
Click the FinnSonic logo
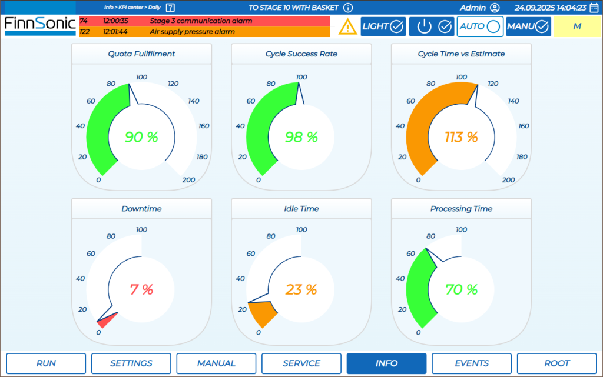[x=39, y=25]
